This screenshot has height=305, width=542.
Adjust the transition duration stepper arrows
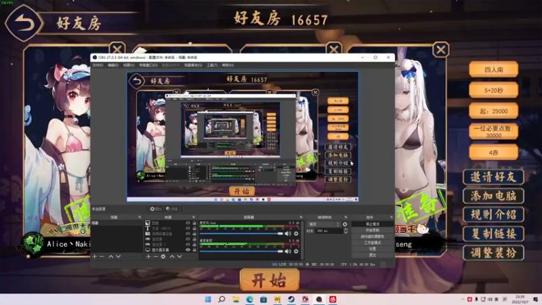(346, 231)
